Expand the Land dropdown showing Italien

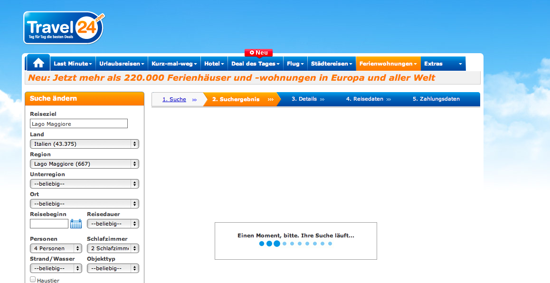(x=84, y=144)
